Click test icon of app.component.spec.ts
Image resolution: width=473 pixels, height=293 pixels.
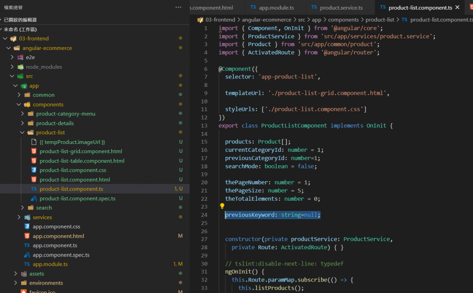point(27,255)
